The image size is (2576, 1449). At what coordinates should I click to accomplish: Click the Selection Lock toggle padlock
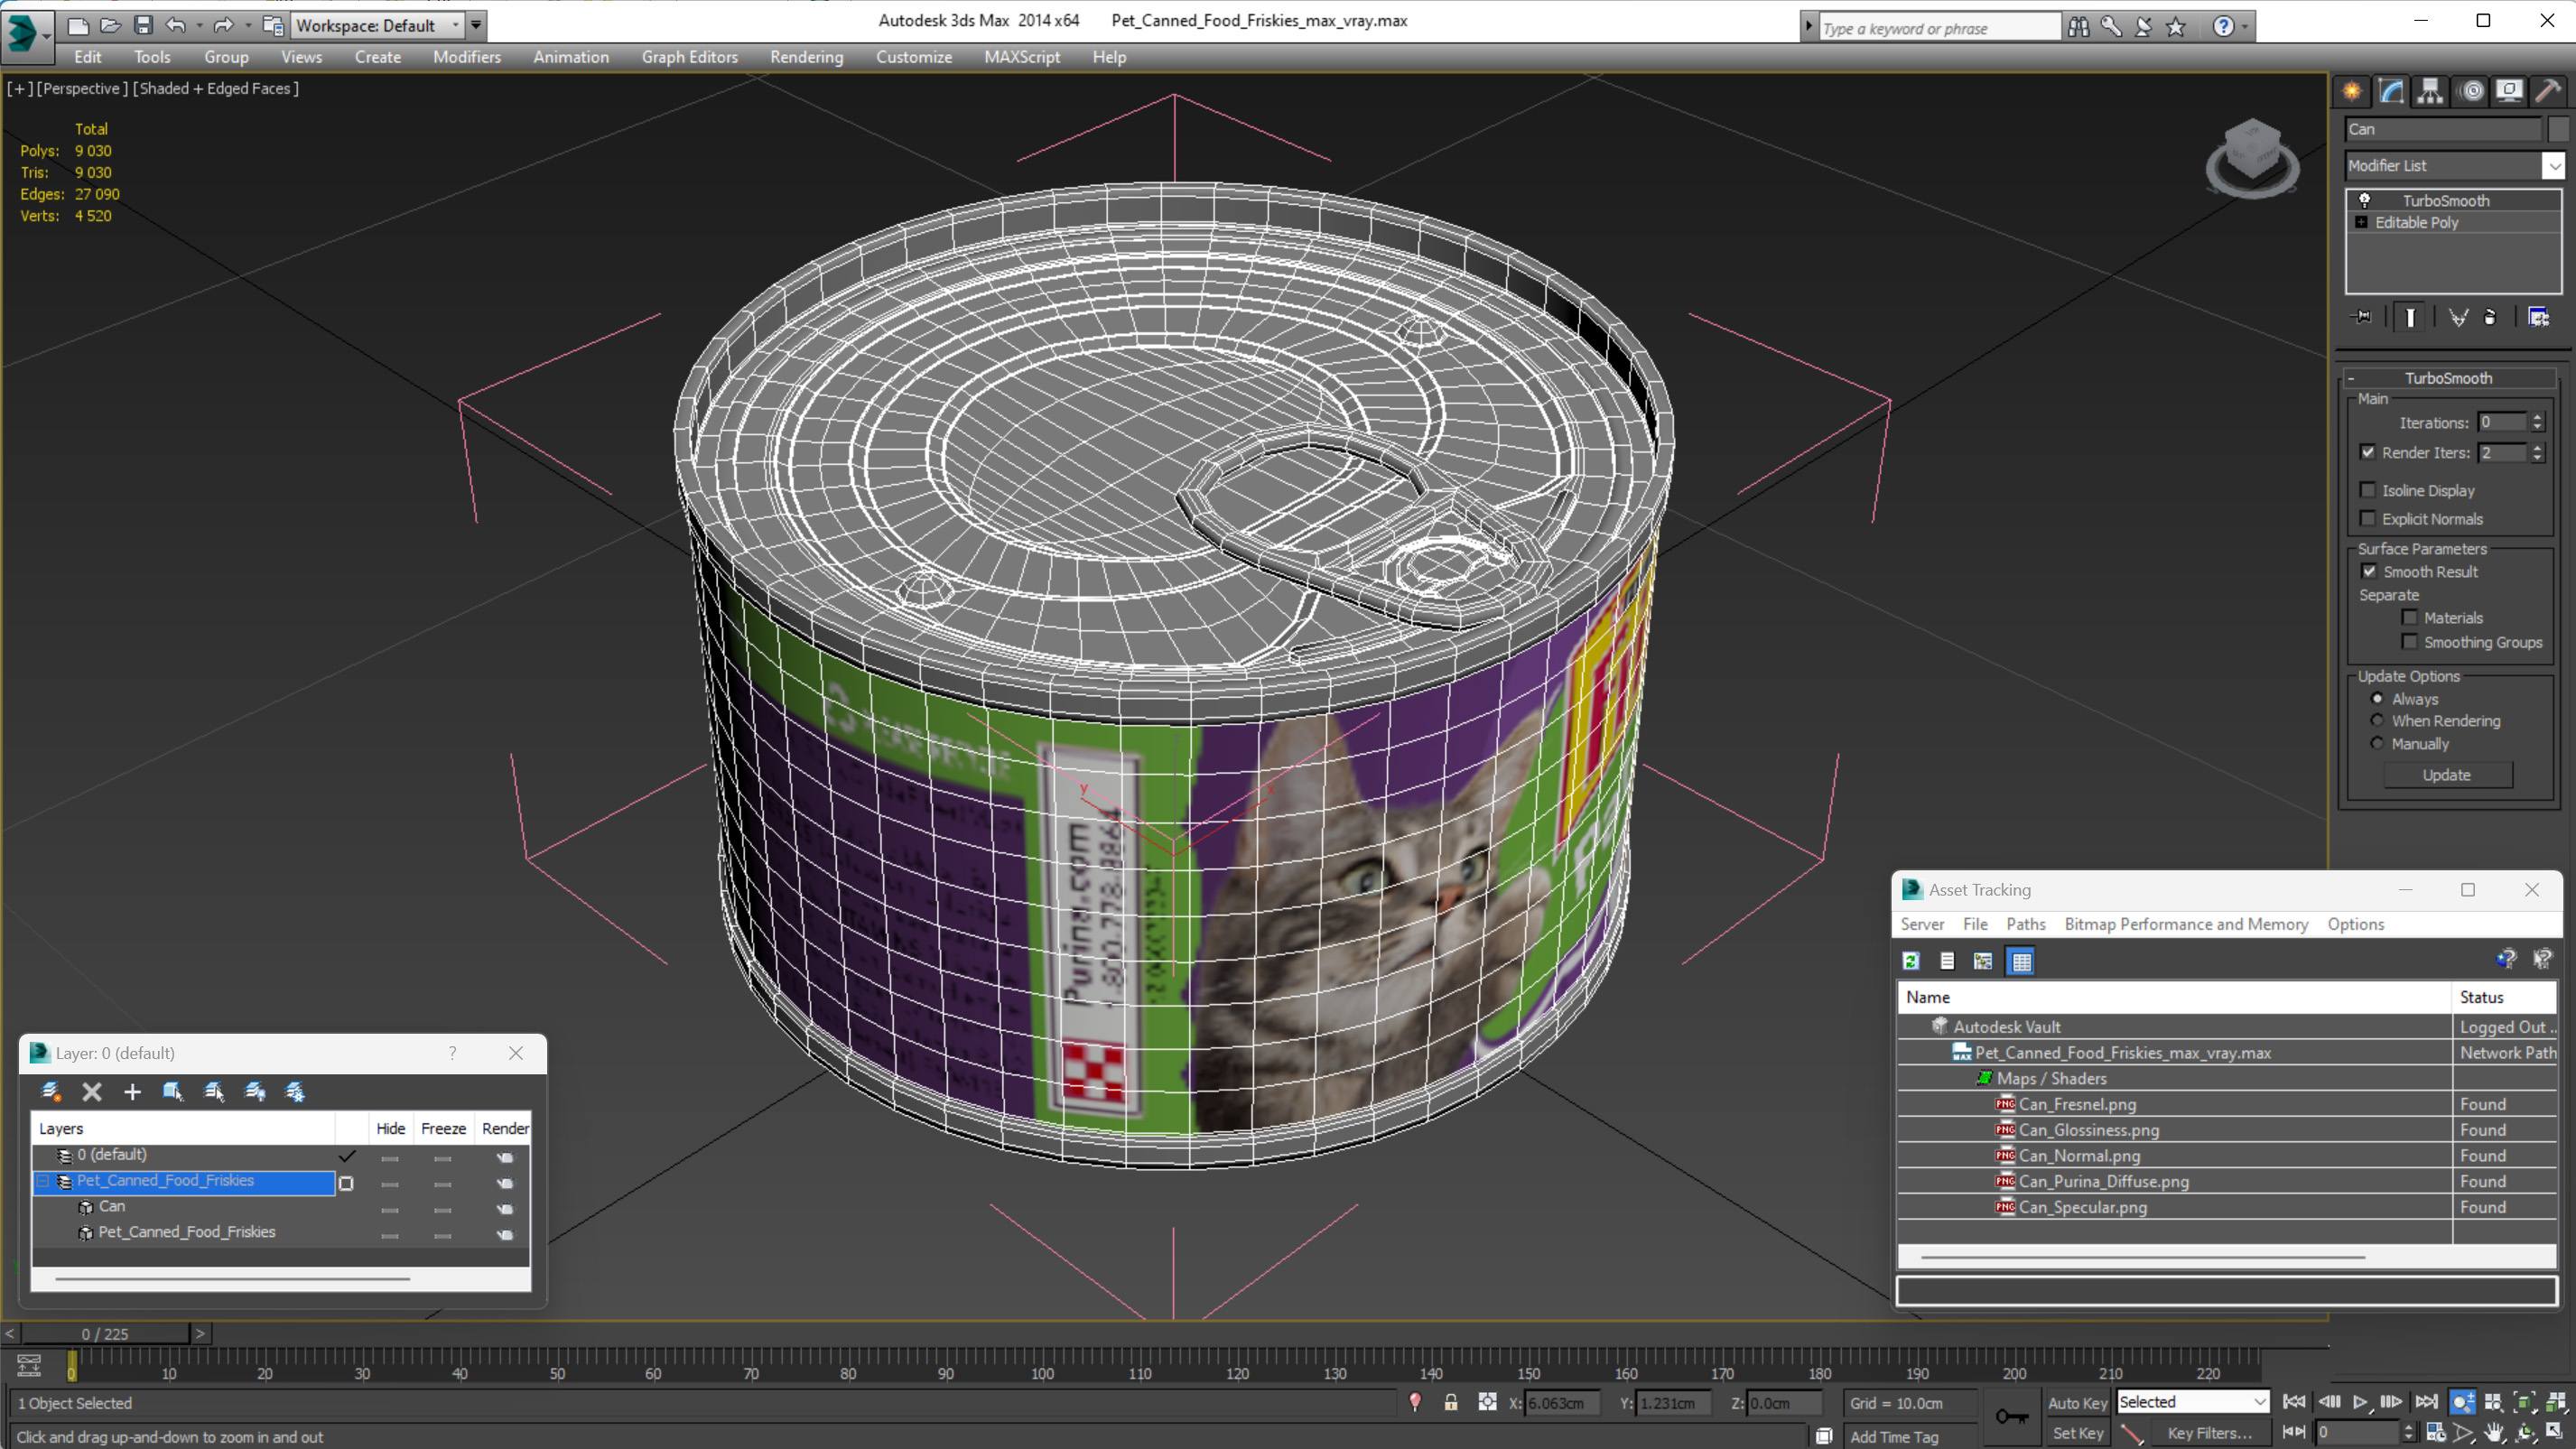[1451, 1402]
